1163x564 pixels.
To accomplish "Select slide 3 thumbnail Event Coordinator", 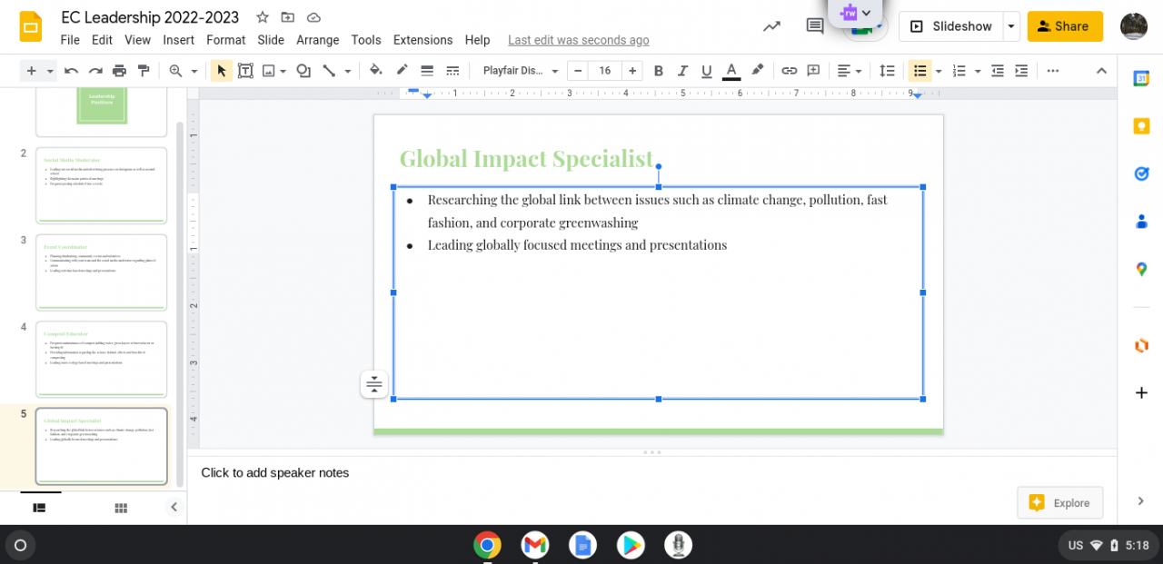I will [x=101, y=272].
